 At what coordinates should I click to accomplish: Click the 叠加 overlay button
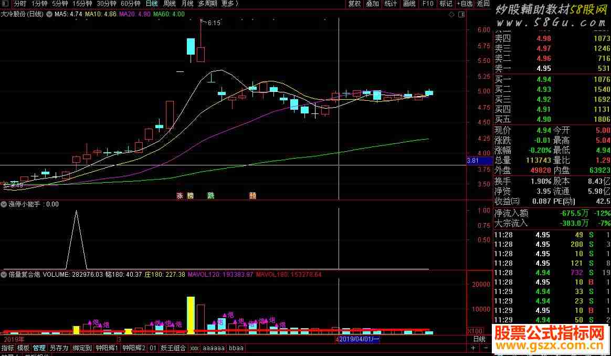(373, 4)
